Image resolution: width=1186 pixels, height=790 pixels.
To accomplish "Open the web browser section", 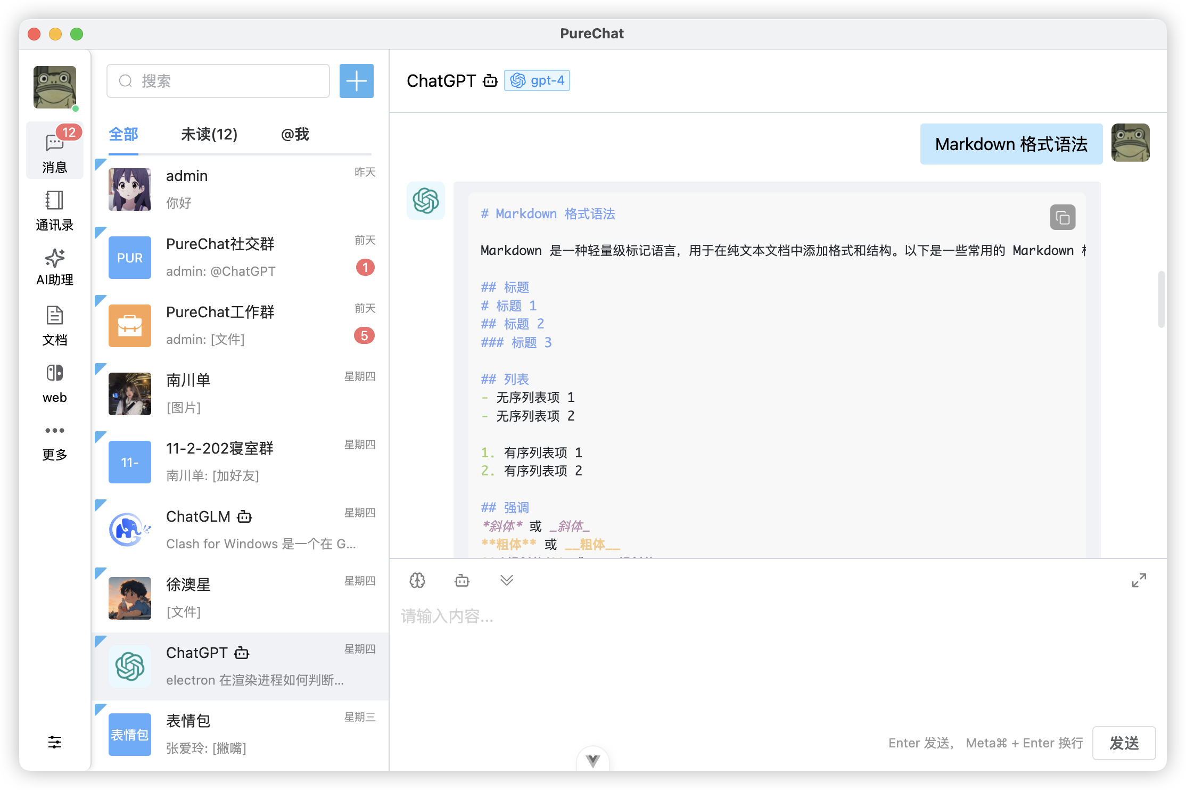I will pos(54,383).
